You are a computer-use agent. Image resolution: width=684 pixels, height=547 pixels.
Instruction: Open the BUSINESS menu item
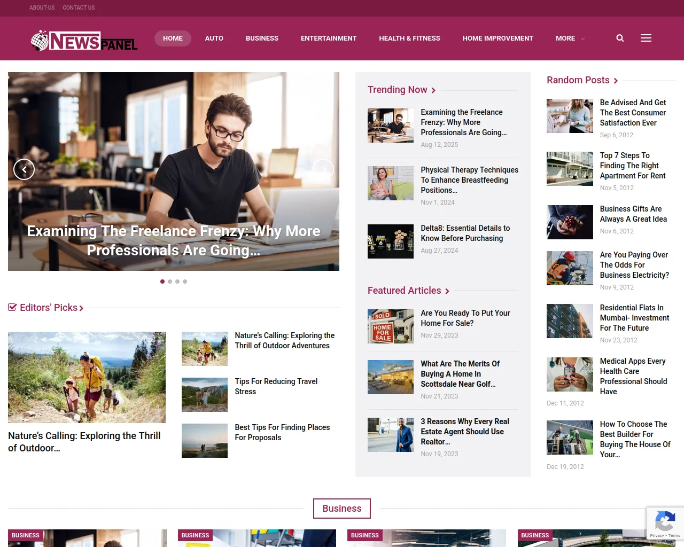pyautogui.click(x=262, y=38)
